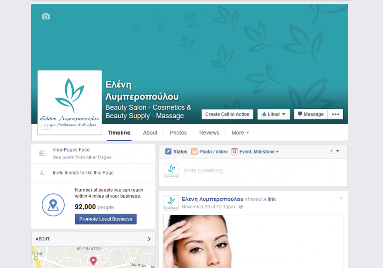Image resolution: width=383 pixels, height=268 pixels.
Task: Open the Photos tab
Action: click(x=178, y=133)
